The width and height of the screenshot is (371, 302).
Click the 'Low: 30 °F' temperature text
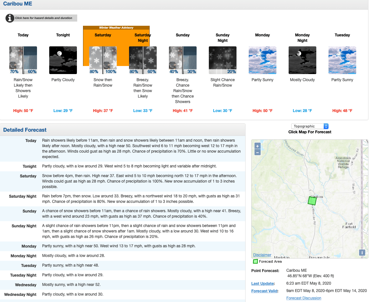(223, 110)
